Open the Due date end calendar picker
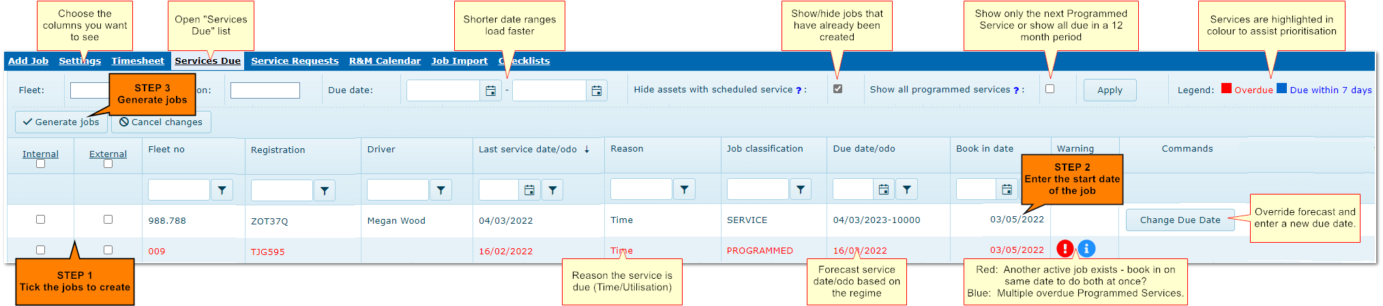1383x306 pixels. click(596, 90)
